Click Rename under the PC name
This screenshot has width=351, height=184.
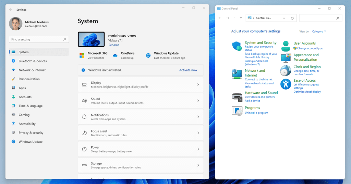[114, 45]
